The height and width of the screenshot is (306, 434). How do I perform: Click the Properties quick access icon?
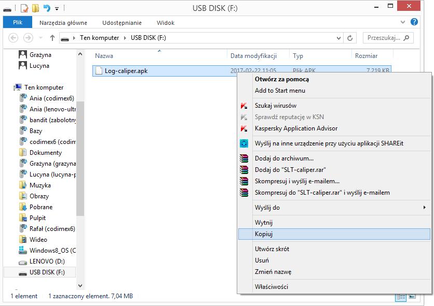(24, 8)
